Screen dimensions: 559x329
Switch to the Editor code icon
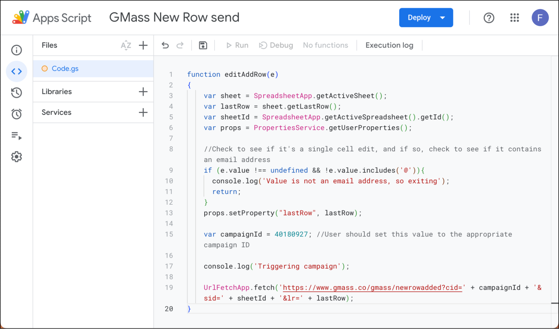click(16, 71)
